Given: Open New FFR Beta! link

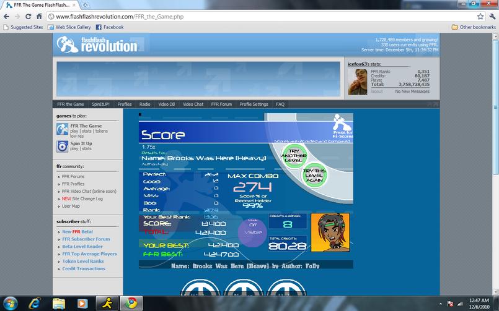Looking at the screenshot, I should coord(77,232).
